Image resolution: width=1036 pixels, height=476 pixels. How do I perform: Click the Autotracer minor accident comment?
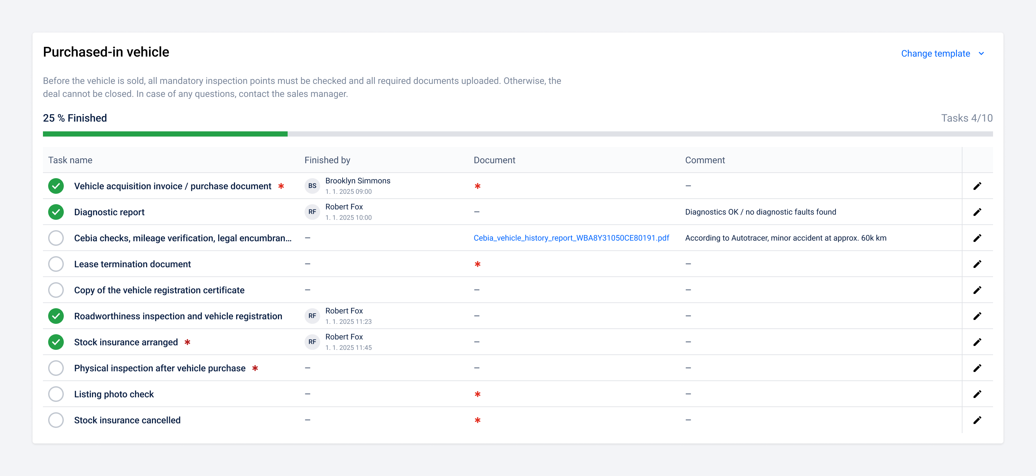click(785, 238)
